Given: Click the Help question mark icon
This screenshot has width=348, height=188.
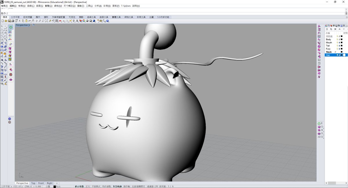Looking at the screenshot, I should click(x=108, y=21).
